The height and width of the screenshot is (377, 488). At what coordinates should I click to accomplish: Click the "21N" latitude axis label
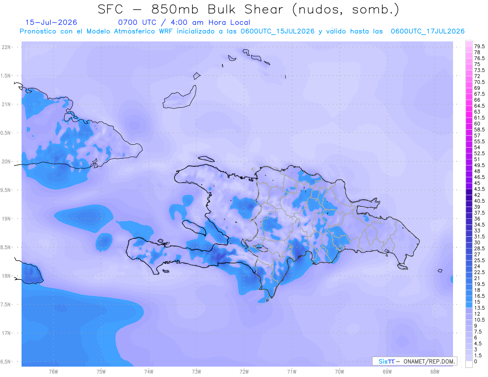(x=7, y=104)
